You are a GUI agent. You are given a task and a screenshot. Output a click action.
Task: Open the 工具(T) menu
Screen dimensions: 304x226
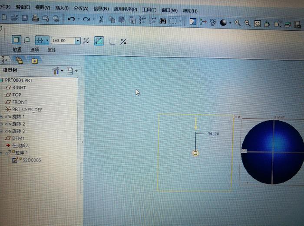(x=149, y=10)
